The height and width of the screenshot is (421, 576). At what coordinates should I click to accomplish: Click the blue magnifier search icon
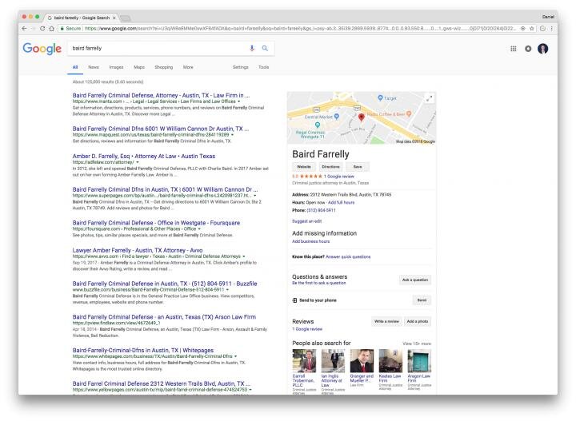click(265, 48)
